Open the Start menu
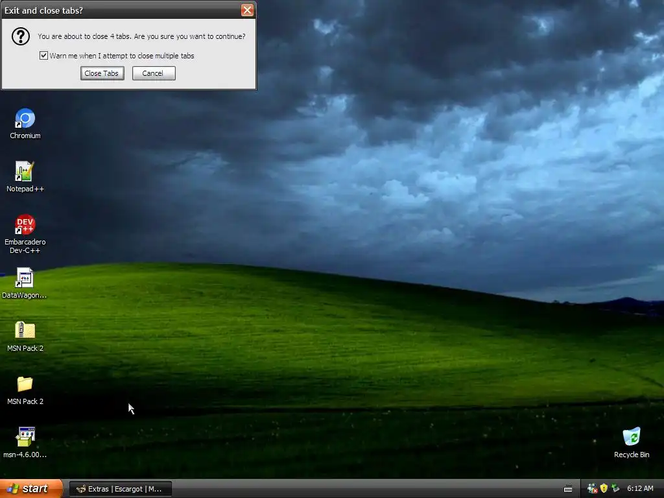This screenshot has height=498, width=664. pyautogui.click(x=32, y=489)
